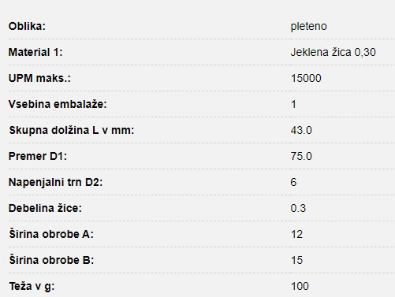Click Skupna dolžina L v mm label
The height and width of the screenshot is (297, 395).
point(72,130)
